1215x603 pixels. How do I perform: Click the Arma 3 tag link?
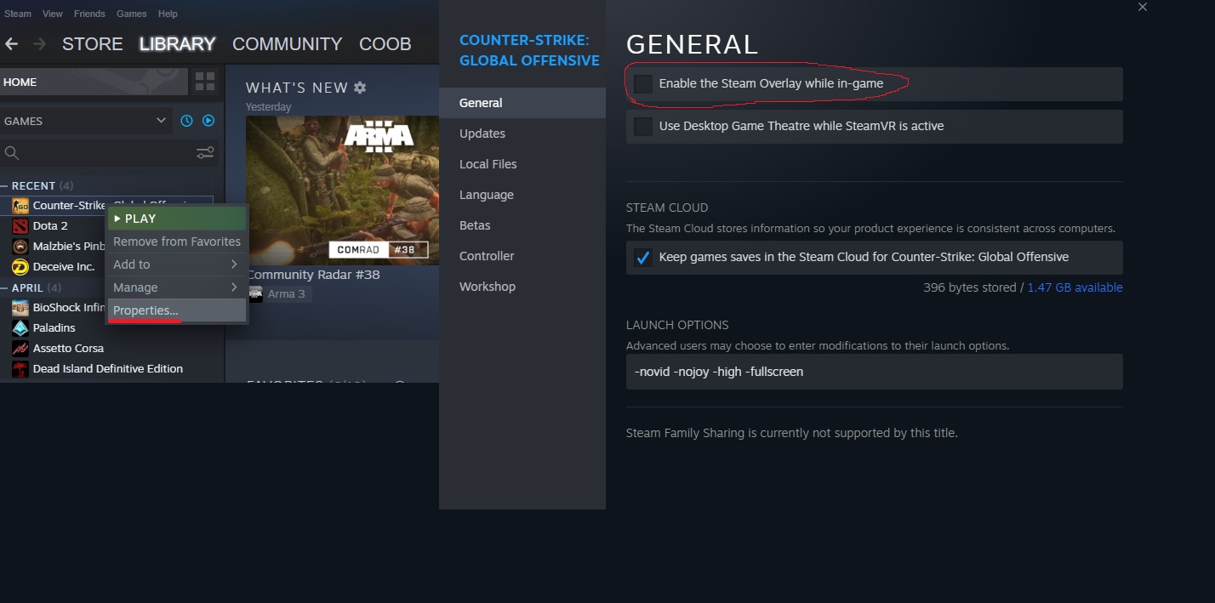coord(287,294)
